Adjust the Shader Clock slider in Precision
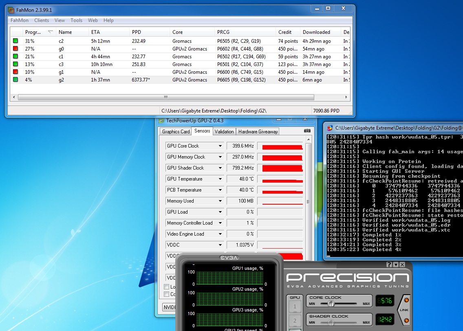The width and height of the screenshot is (463, 331). click(331, 322)
